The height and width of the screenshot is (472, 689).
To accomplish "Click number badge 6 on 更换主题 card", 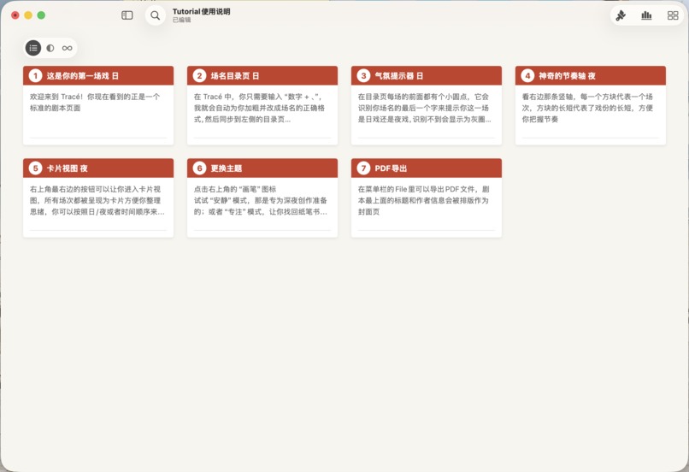I will tap(199, 168).
